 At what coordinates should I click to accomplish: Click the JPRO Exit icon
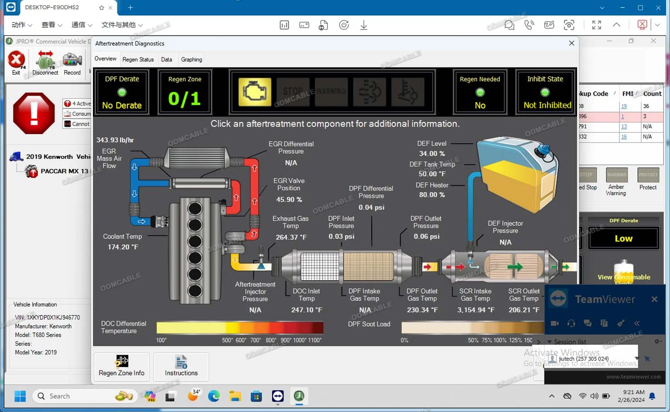click(x=16, y=63)
